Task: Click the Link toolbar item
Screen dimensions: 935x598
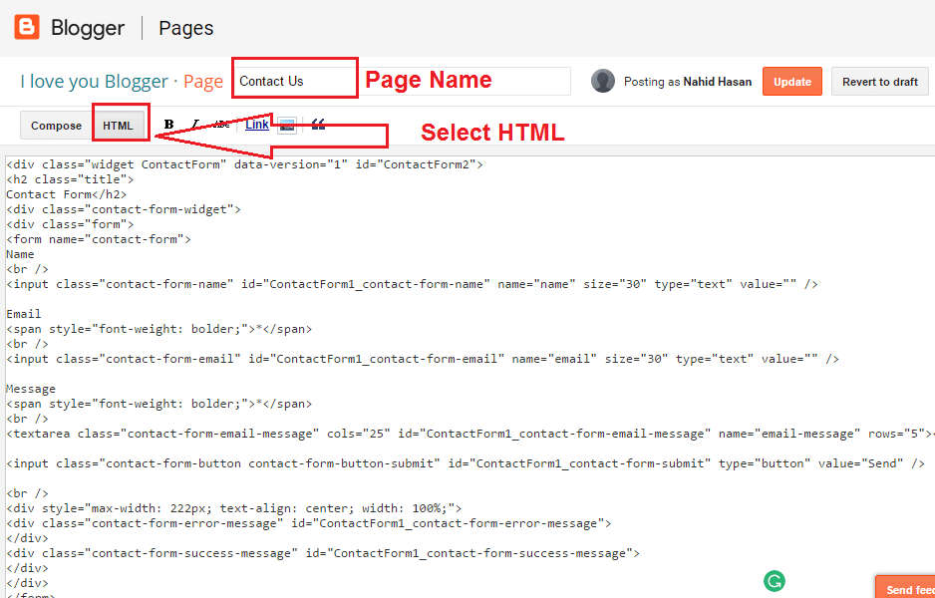Action: [x=257, y=125]
